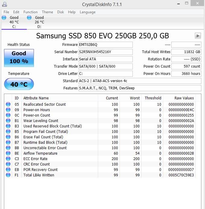Click status icon for Erase Fail Count
205x209 pixels.
tap(8, 137)
